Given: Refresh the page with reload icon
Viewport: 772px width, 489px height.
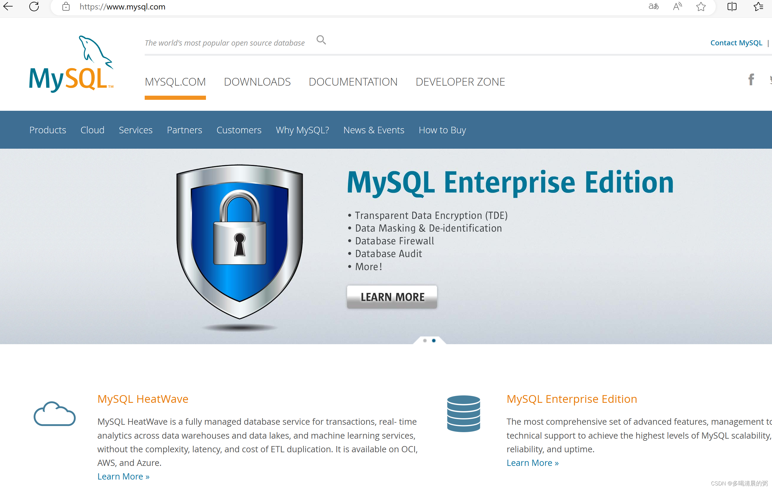Looking at the screenshot, I should click(x=34, y=7).
